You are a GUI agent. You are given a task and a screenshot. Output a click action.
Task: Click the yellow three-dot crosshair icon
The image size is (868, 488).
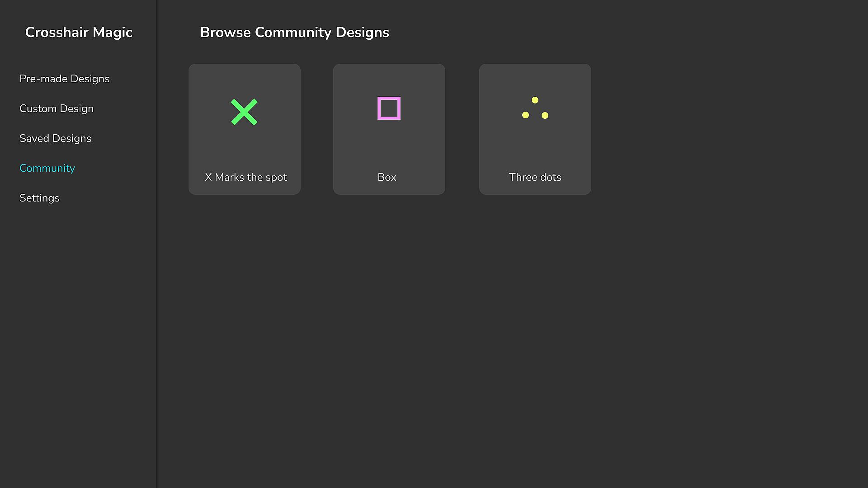coord(535,108)
